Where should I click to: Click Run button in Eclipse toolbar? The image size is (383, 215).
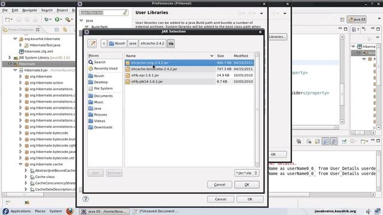(x=57, y=20)
